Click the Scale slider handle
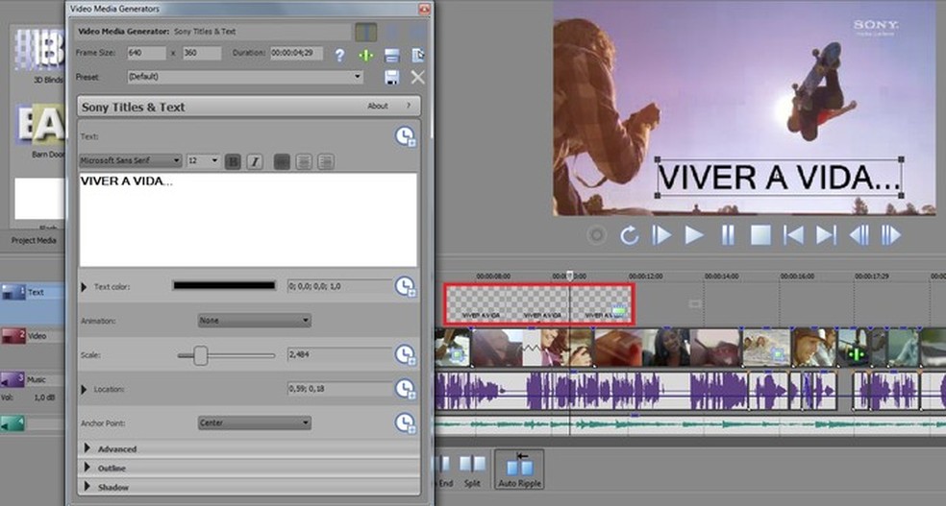Image resolution: width=946 pixels, height=506 pixels. point(201,355)
